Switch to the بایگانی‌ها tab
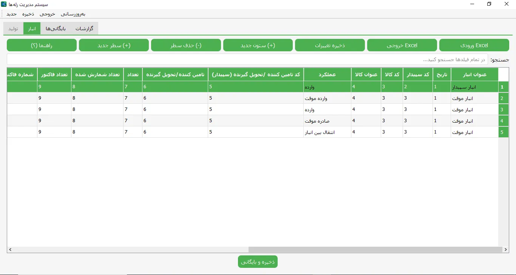This screenshot has height=275, width=516. tap(56, 29)
